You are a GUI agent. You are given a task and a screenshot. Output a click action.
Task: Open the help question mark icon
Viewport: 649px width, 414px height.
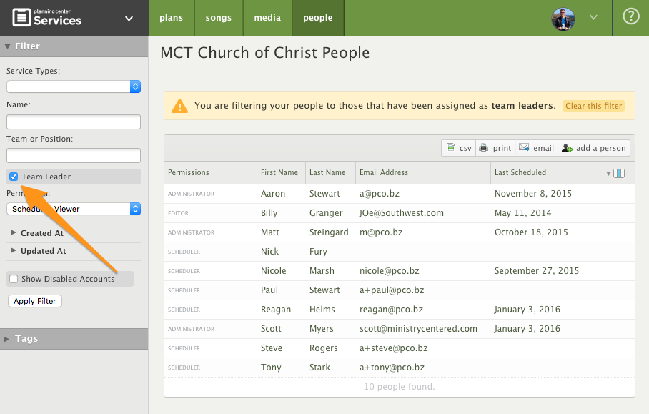click(x=630, y=17)
